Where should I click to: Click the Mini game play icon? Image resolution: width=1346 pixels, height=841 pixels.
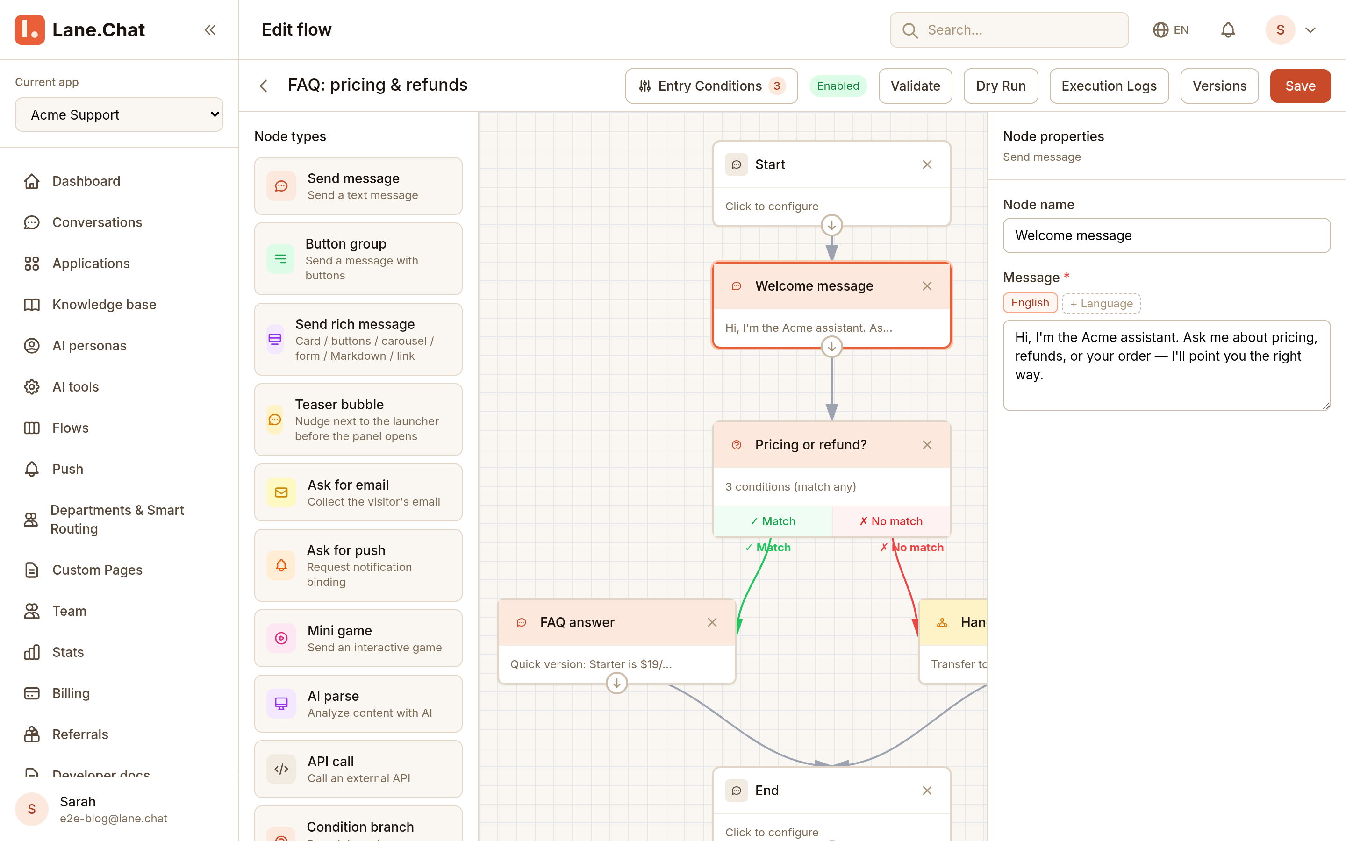281,638
